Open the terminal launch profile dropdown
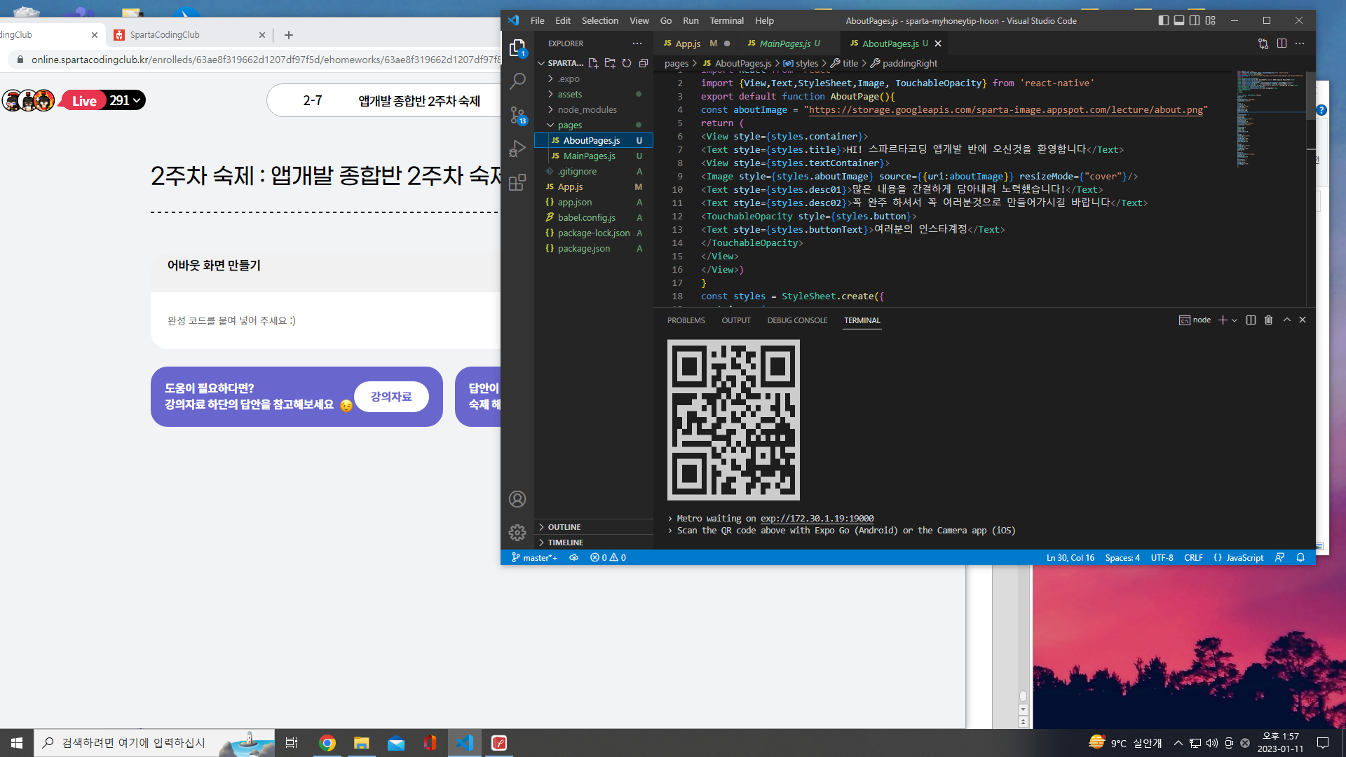The height and width of the screenshot is (757, 1346). click(1235, 320)
